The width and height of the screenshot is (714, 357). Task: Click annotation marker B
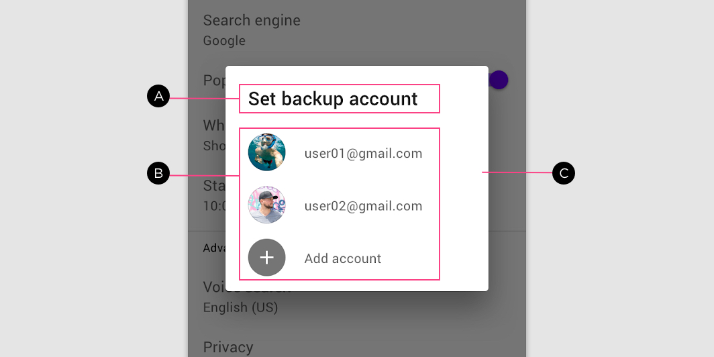pos(158,174)
